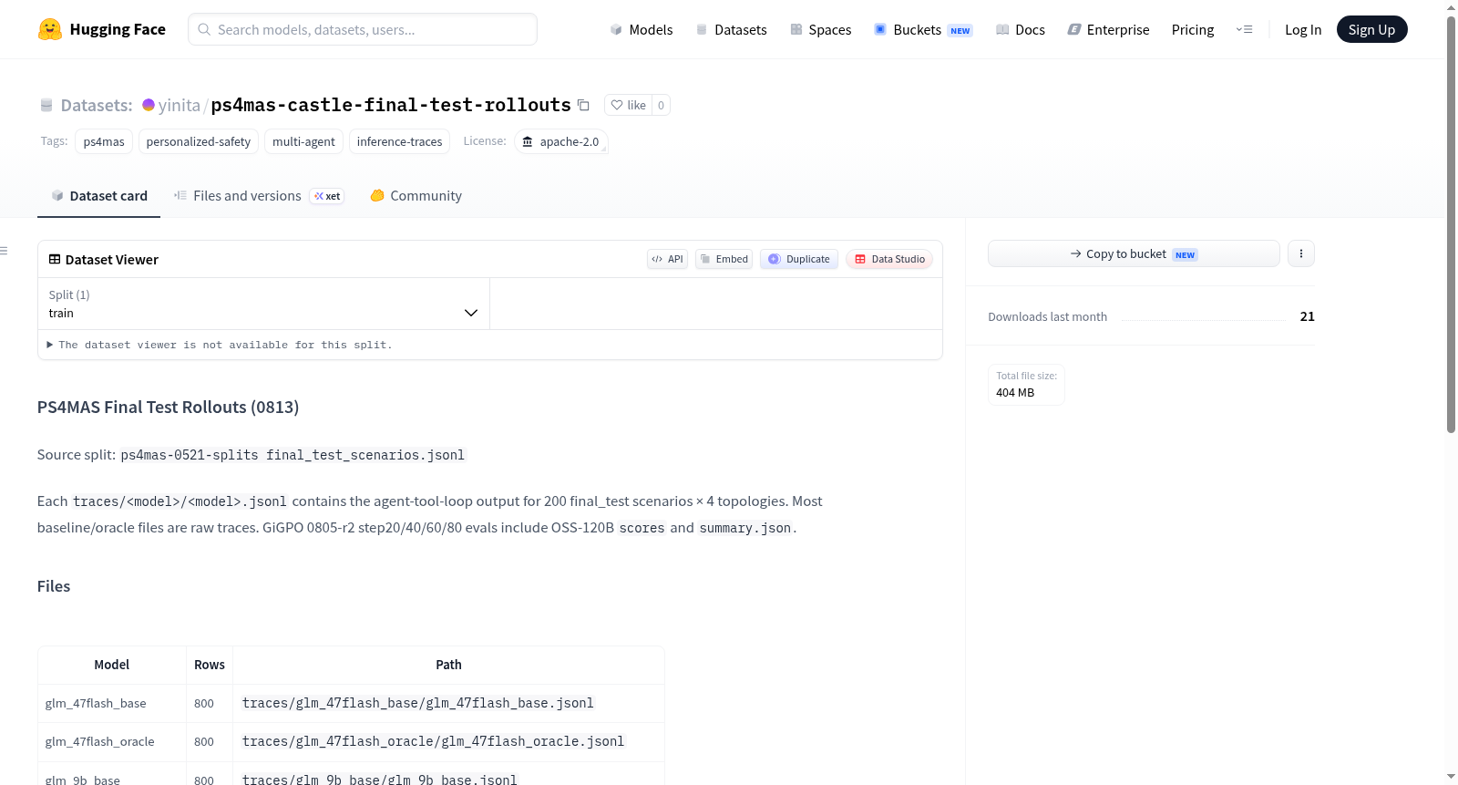Copy dataset name with the copy icon
The image size is (1458, 785).
coord(583,105)
